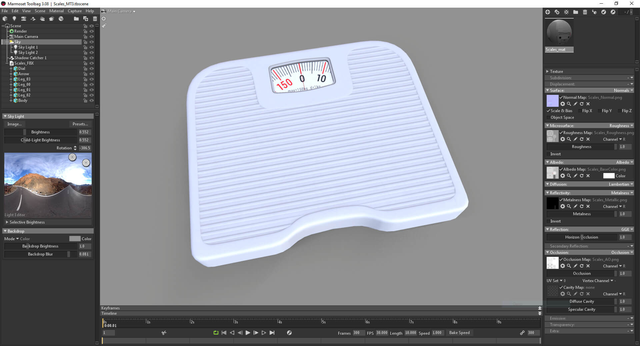Image resolution: width=640 pixels, height=346 pixels.
Task: Expand the Texture section
Action: 547,72
